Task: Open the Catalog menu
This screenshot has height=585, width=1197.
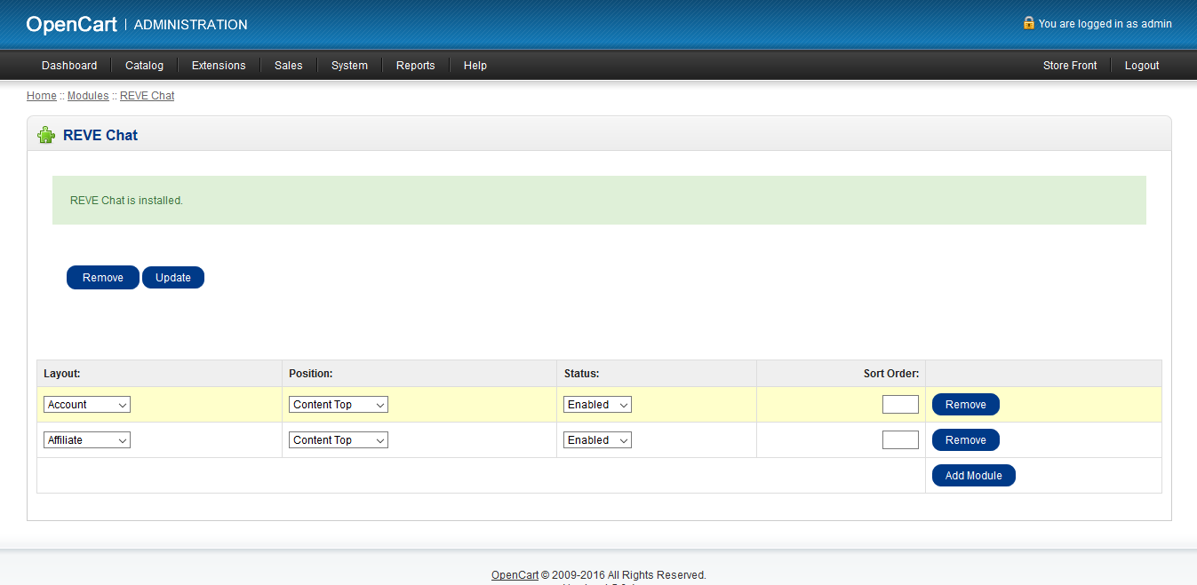Action: point(144,65)
